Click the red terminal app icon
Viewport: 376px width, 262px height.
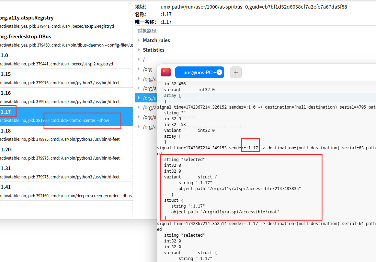click(166, 72)
